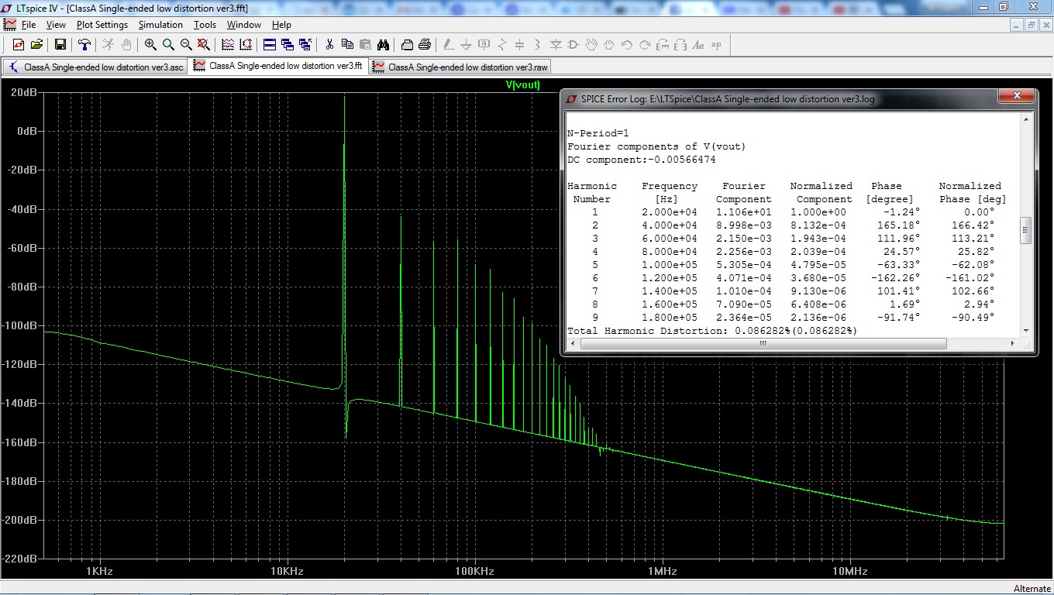Switch to the ver3.asc schematic tab

coord(96,67)
